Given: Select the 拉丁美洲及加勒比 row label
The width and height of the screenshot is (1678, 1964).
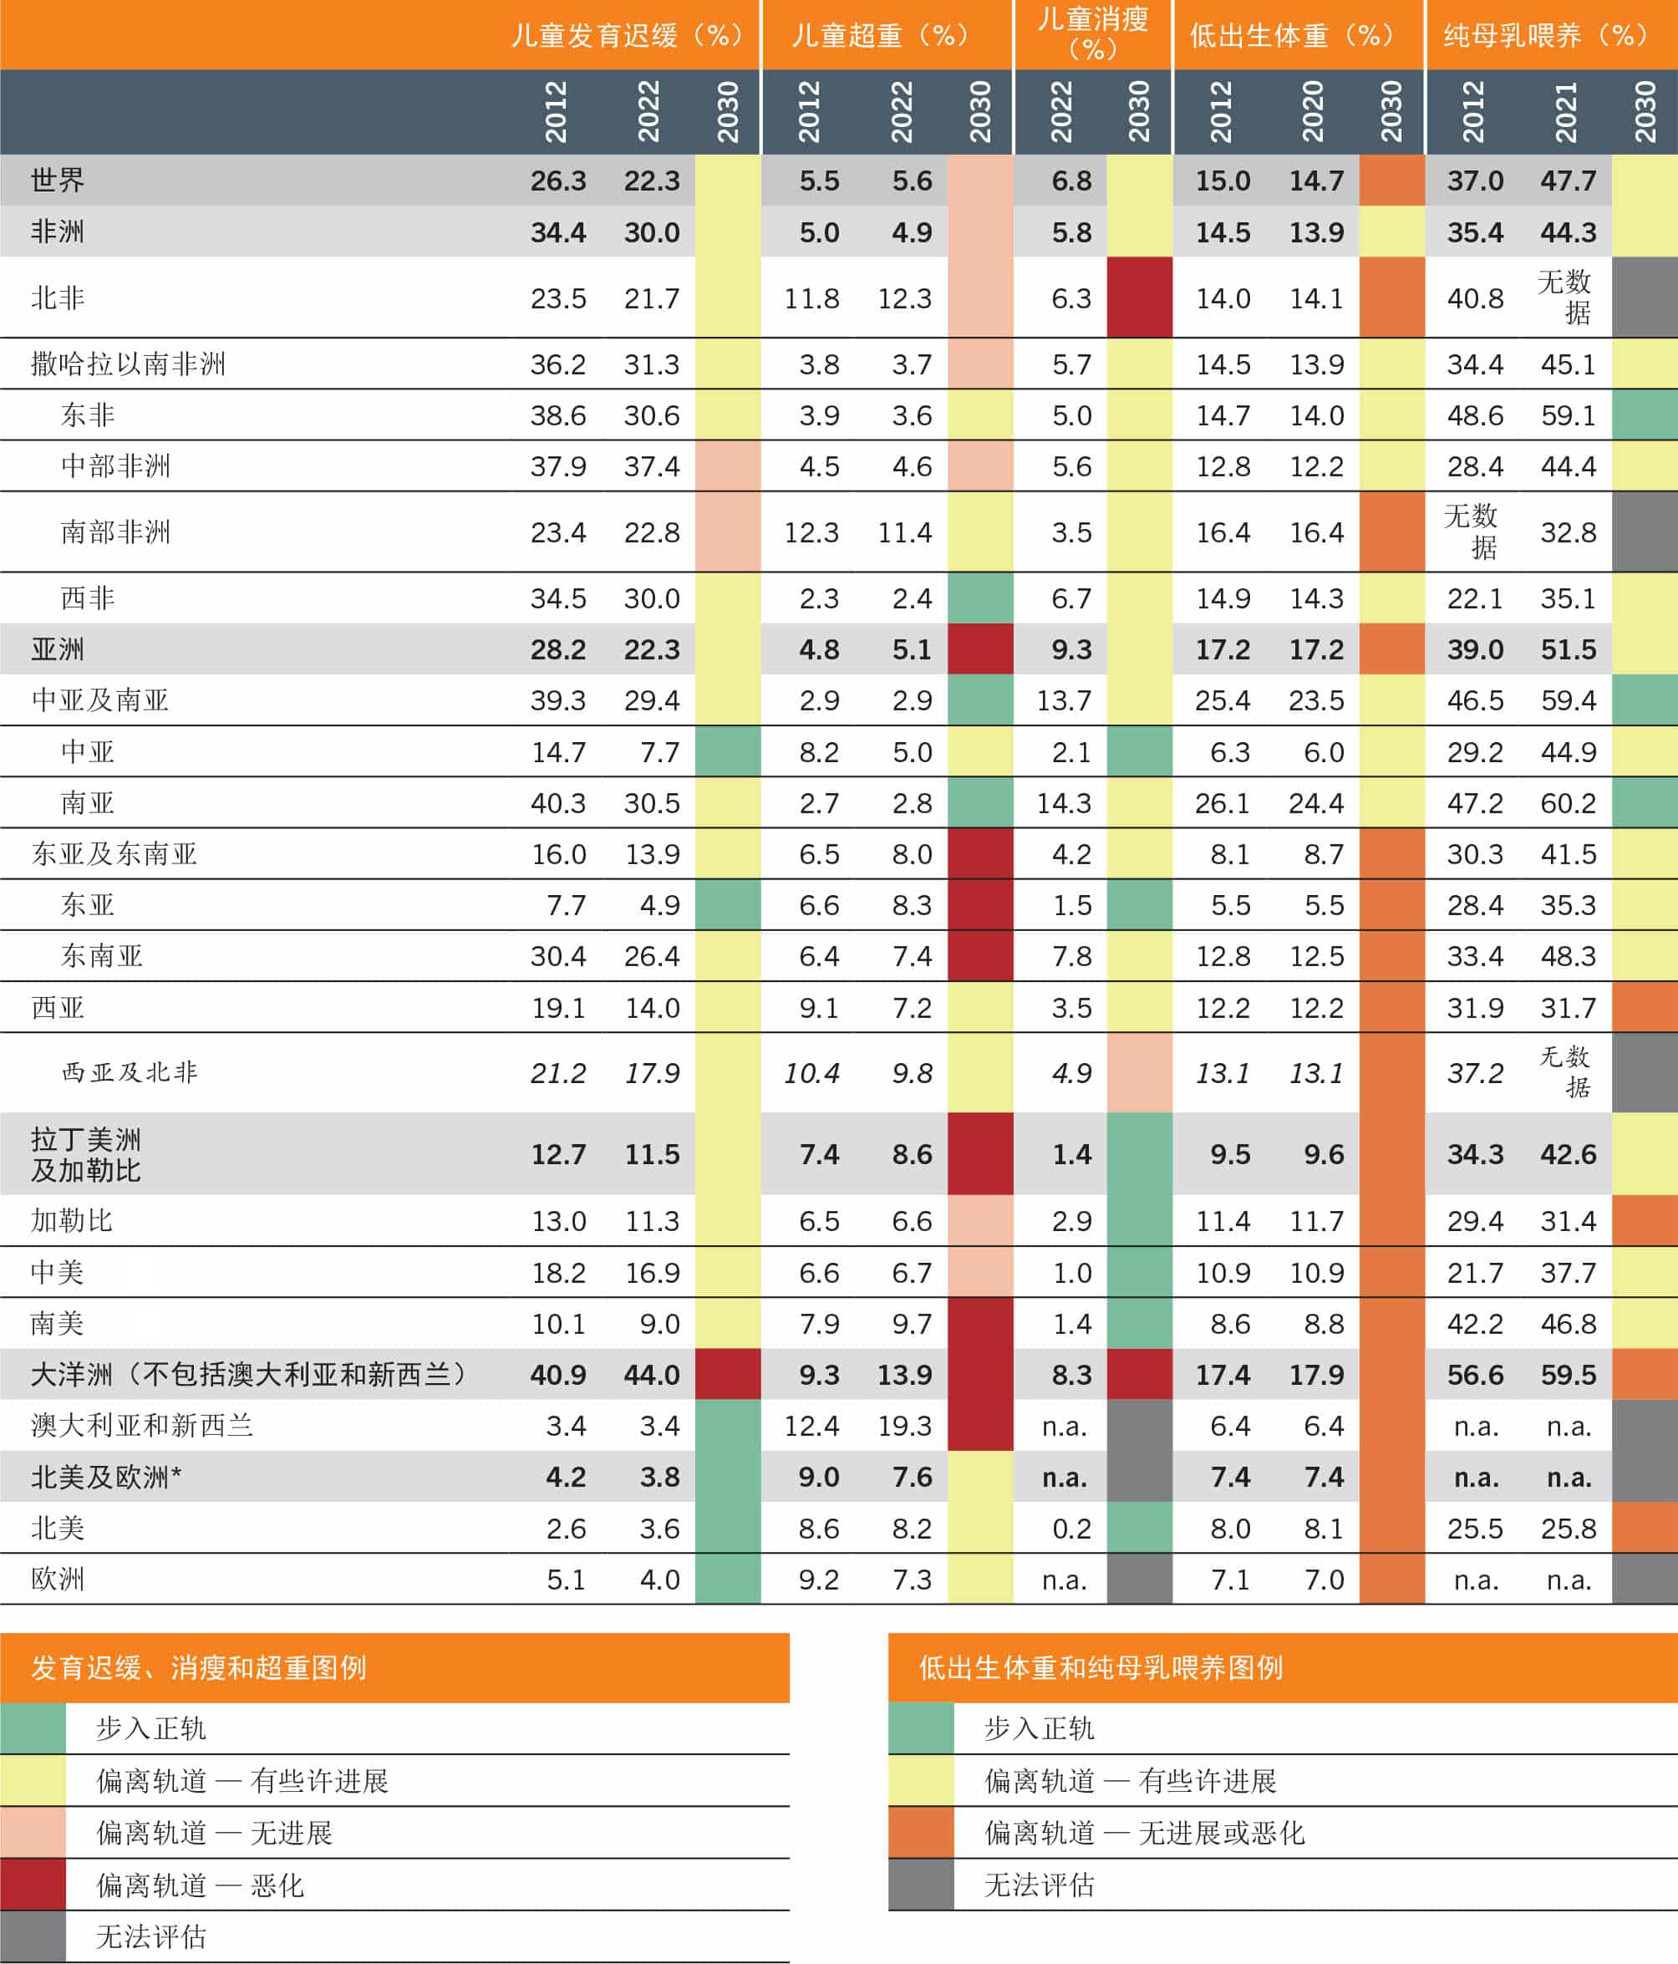Looking at the screenshot, I should [86, 1153].
